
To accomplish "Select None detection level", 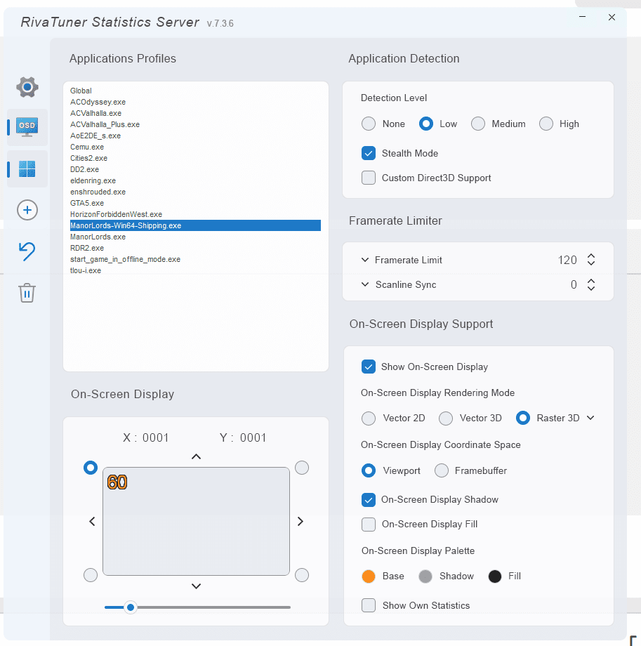I will pos(369,124).
